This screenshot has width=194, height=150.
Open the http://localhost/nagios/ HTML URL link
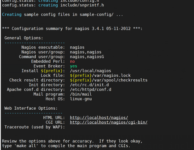click(99, 118)
